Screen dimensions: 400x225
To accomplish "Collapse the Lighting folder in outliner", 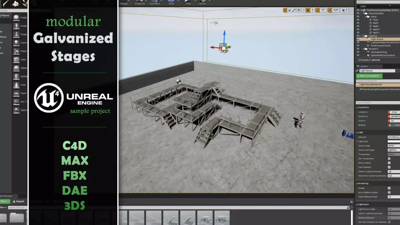I will 364,36.
